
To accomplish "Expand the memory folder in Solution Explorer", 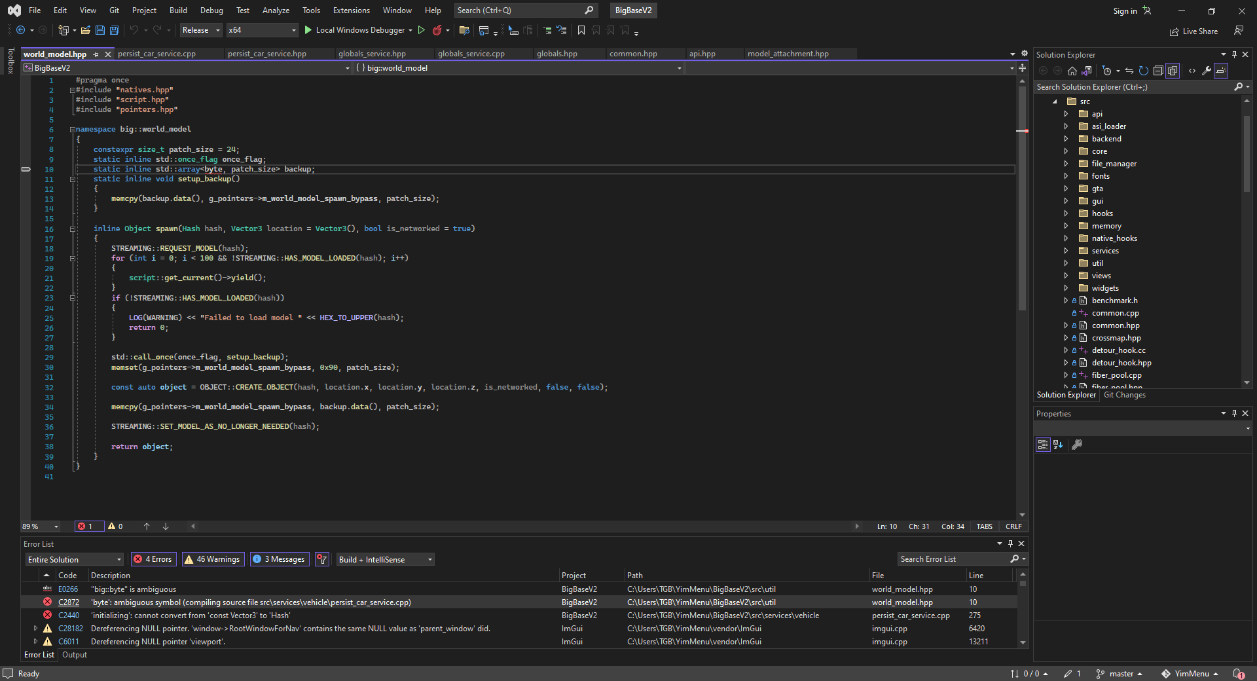I will (x=1066, y=225).
